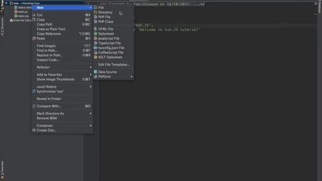
Task: Click the HTML File icon
Action: point(96,29)
